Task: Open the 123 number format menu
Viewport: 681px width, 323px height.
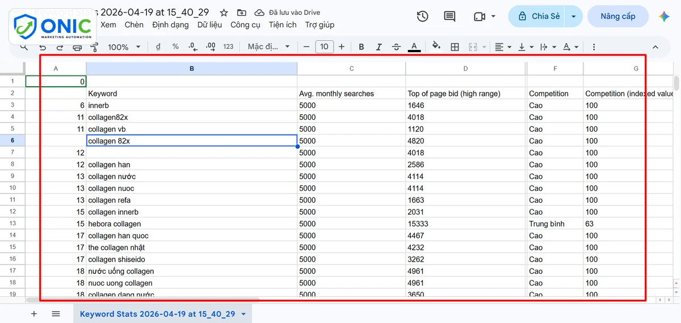Action: point(228,47)
